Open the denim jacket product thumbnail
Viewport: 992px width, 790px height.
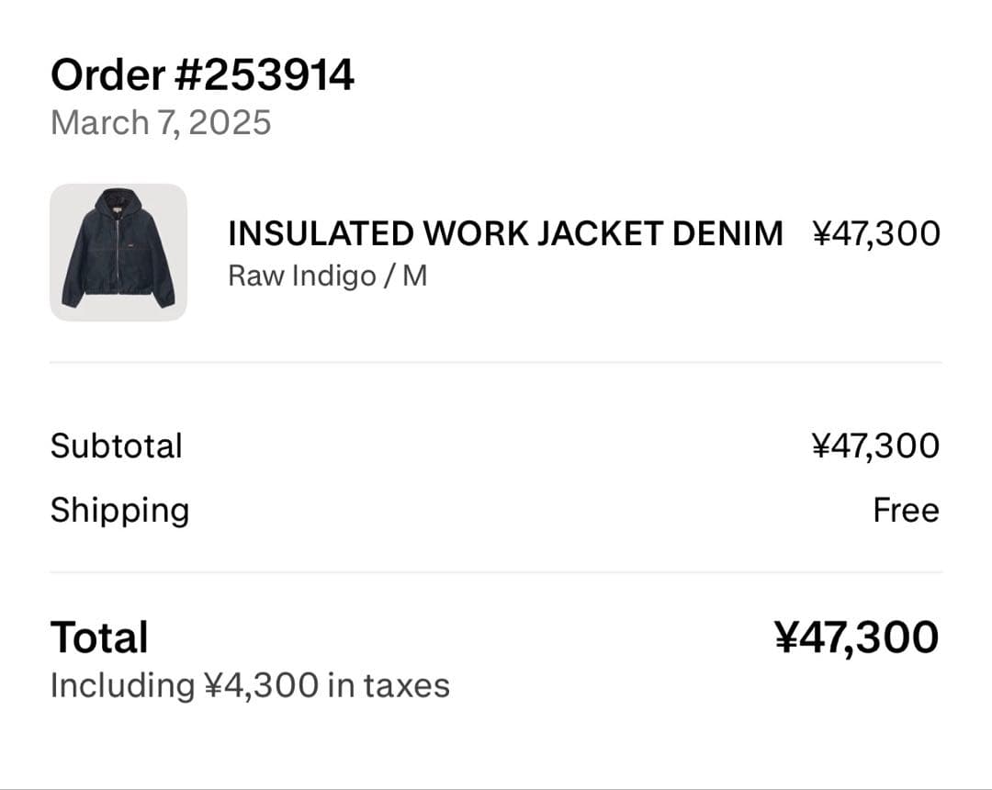[x=118, y=253]
